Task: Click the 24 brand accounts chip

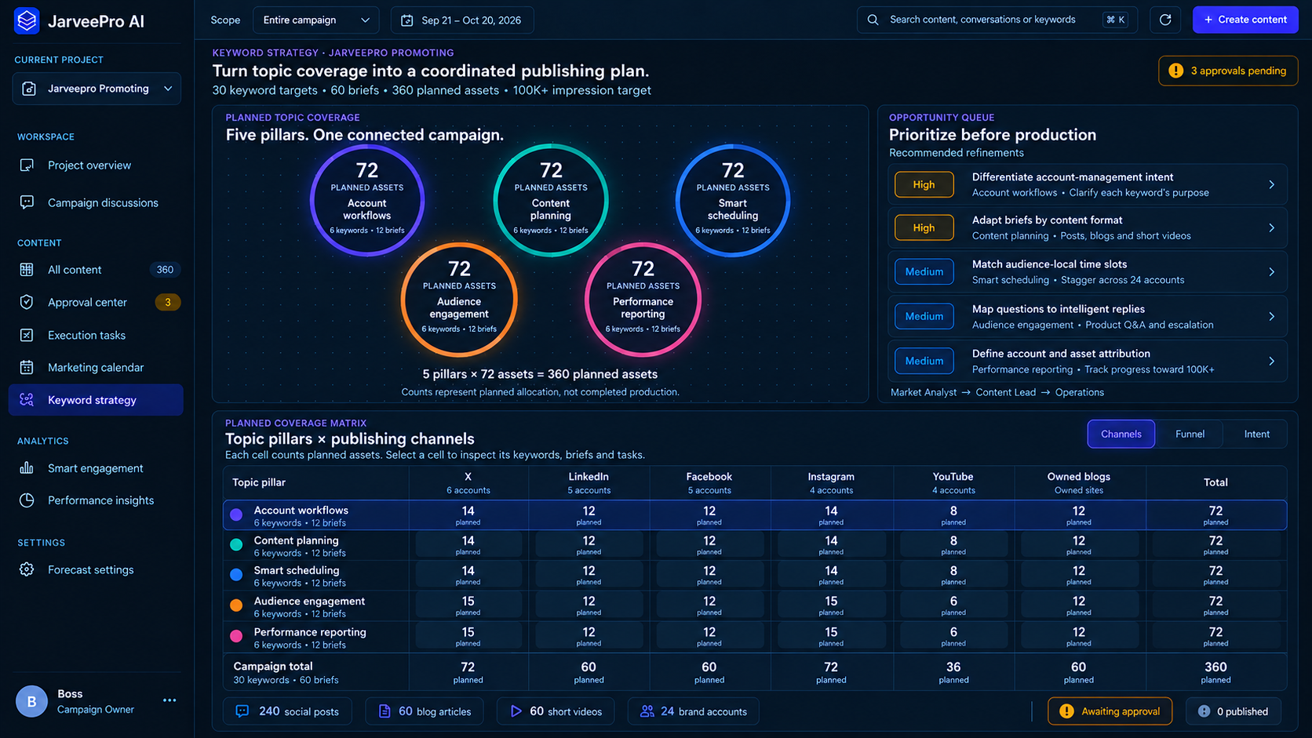Action: point(693,711)
